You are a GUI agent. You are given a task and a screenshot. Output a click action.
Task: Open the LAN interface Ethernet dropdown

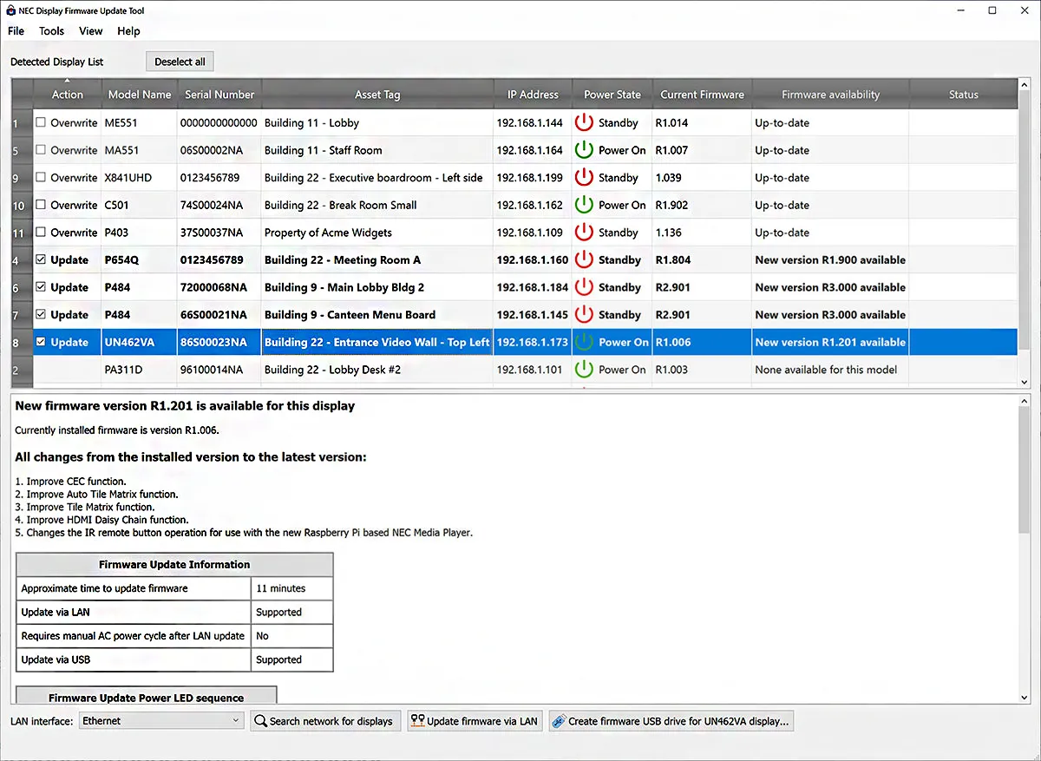click(x=162, y=721)
